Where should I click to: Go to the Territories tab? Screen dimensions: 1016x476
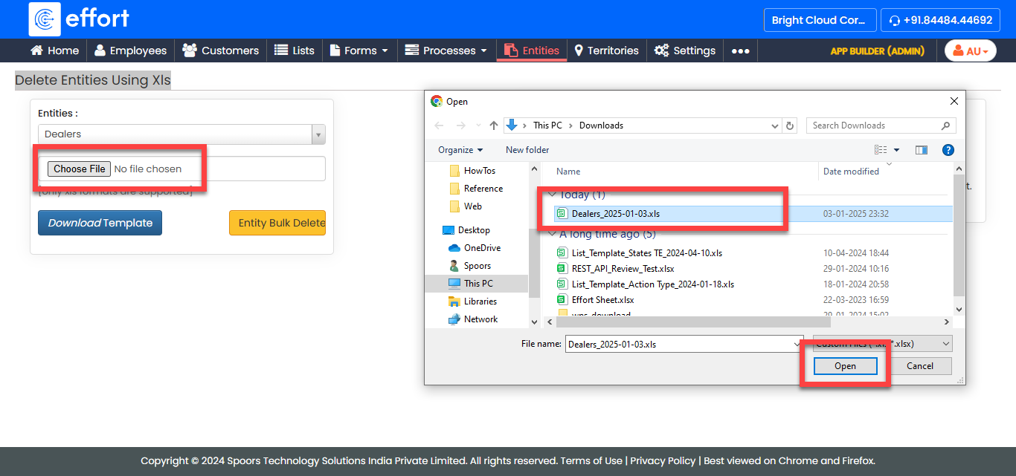click(605, 50)
